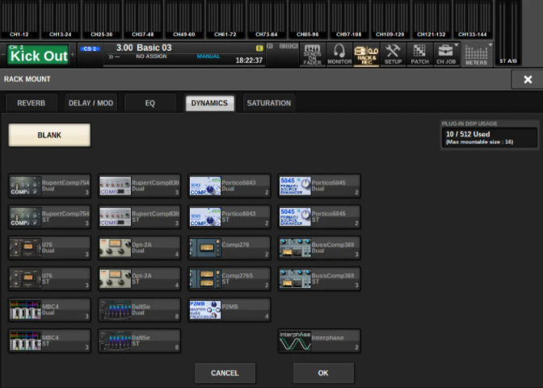Image resolution: width=543 pixels, height=388 pixels.
Task: Expand the Meters dropdown arrow
Action: click(x=490, y=45)
